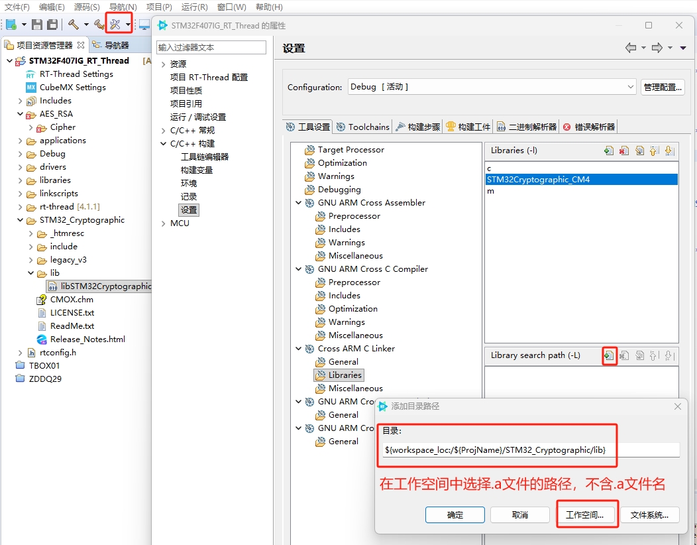This screenshot has width=697, height=545.
Task: Expand the Includes node in project tree
Action: coord(20,101)
